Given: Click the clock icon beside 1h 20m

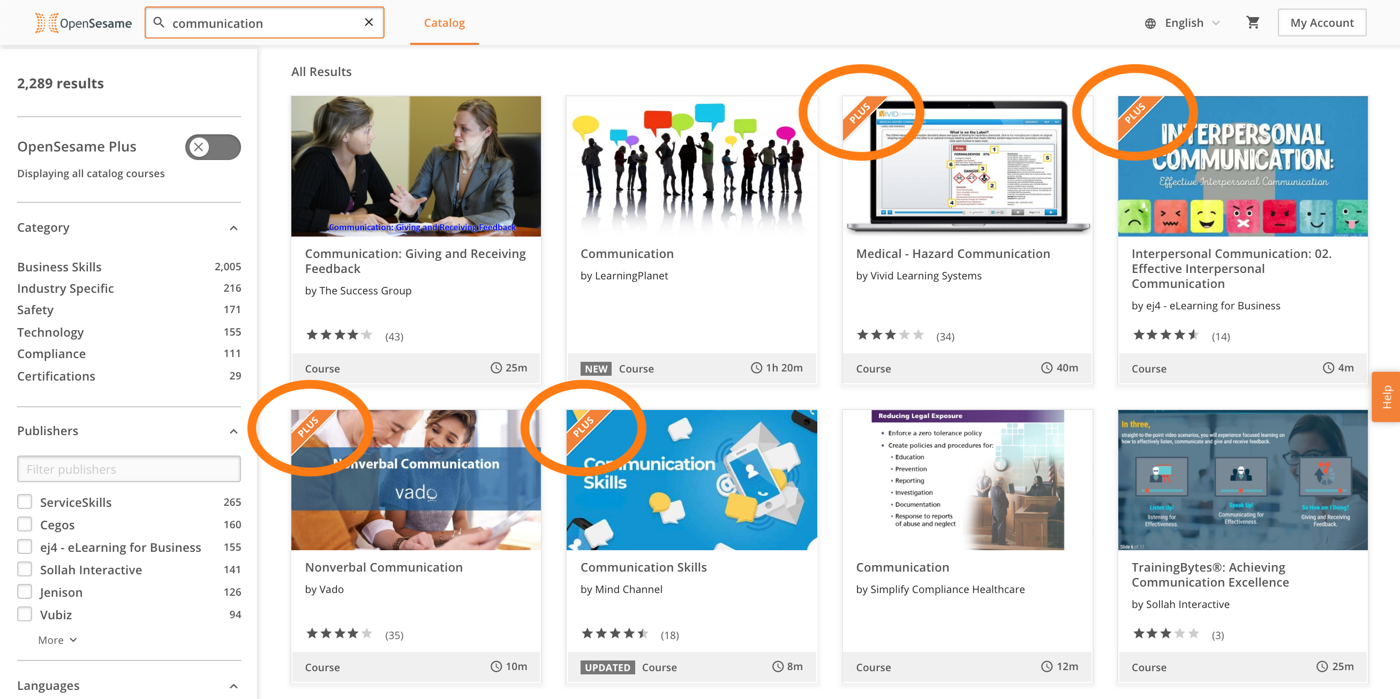Looking at the screenshot, I should click(x=756, y=368).
